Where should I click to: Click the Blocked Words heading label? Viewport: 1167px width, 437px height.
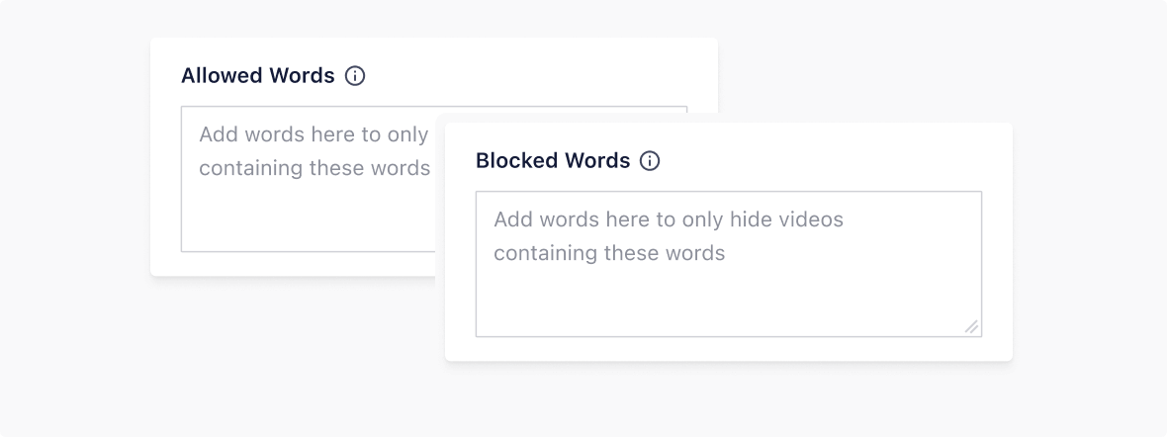[553, 161]
